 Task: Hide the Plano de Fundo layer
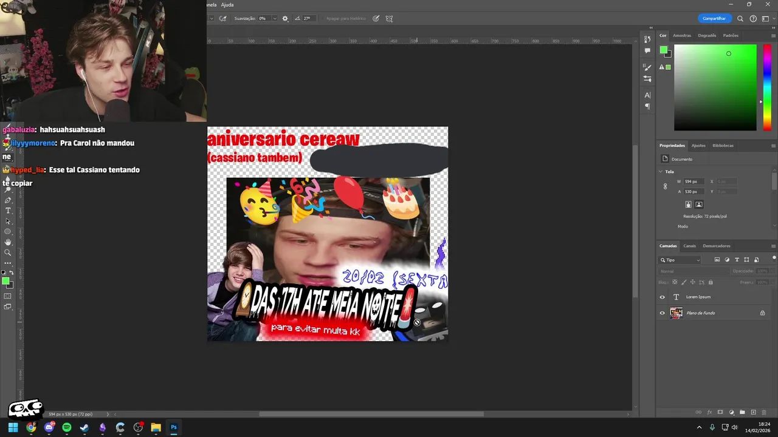pos(663,313)
